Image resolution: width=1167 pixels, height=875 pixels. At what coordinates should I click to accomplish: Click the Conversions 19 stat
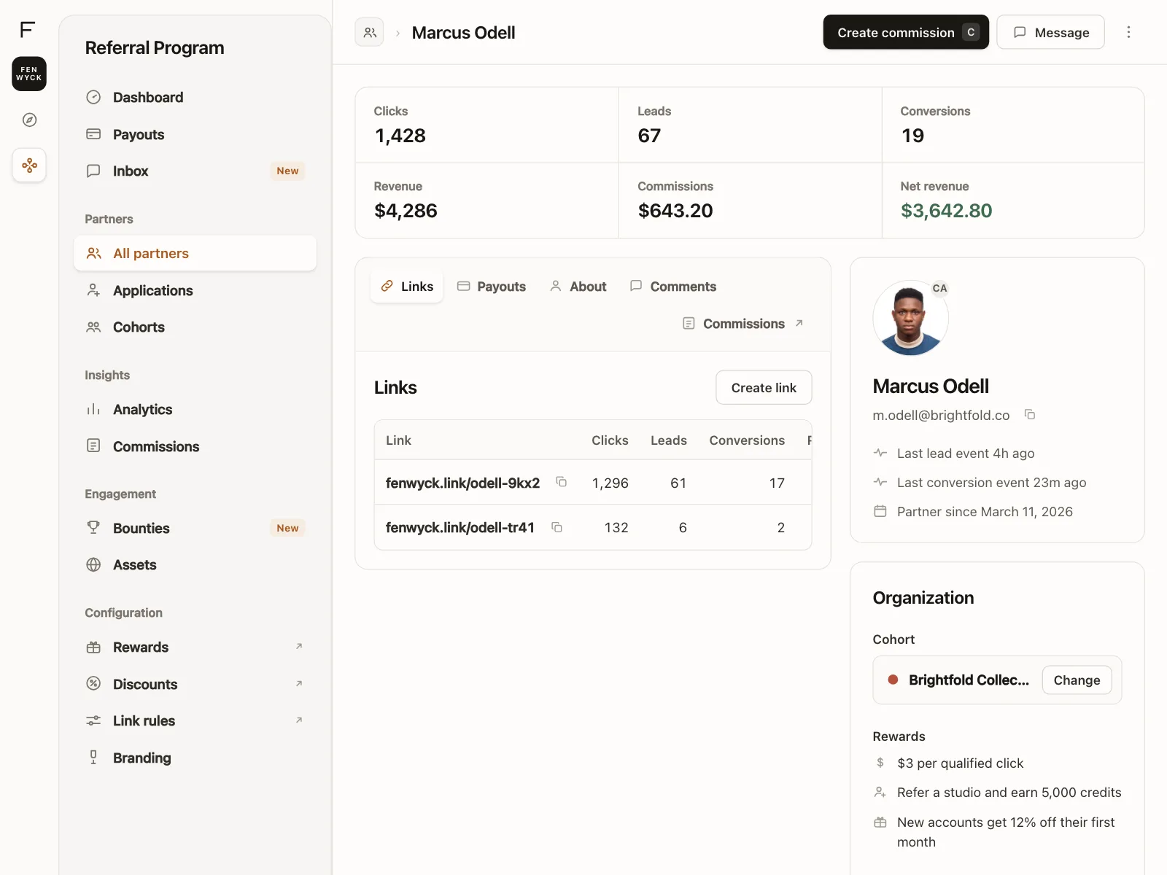pyautogui.click(x=1013, y=125)
